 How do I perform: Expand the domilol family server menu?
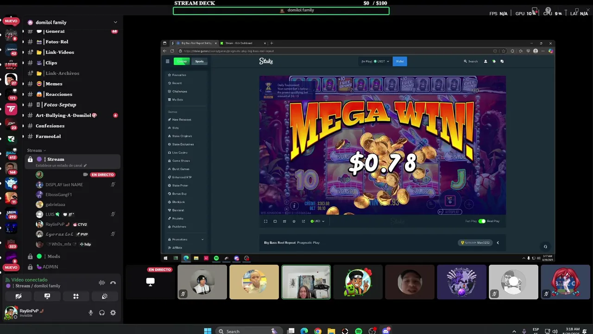(x=72, y=22)
